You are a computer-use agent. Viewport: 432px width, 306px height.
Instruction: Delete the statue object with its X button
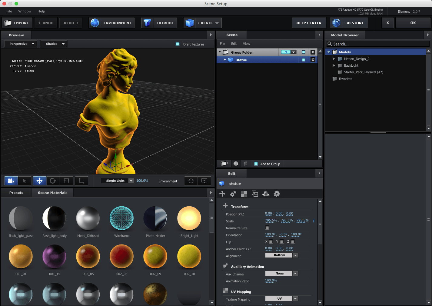coord(313,60)
